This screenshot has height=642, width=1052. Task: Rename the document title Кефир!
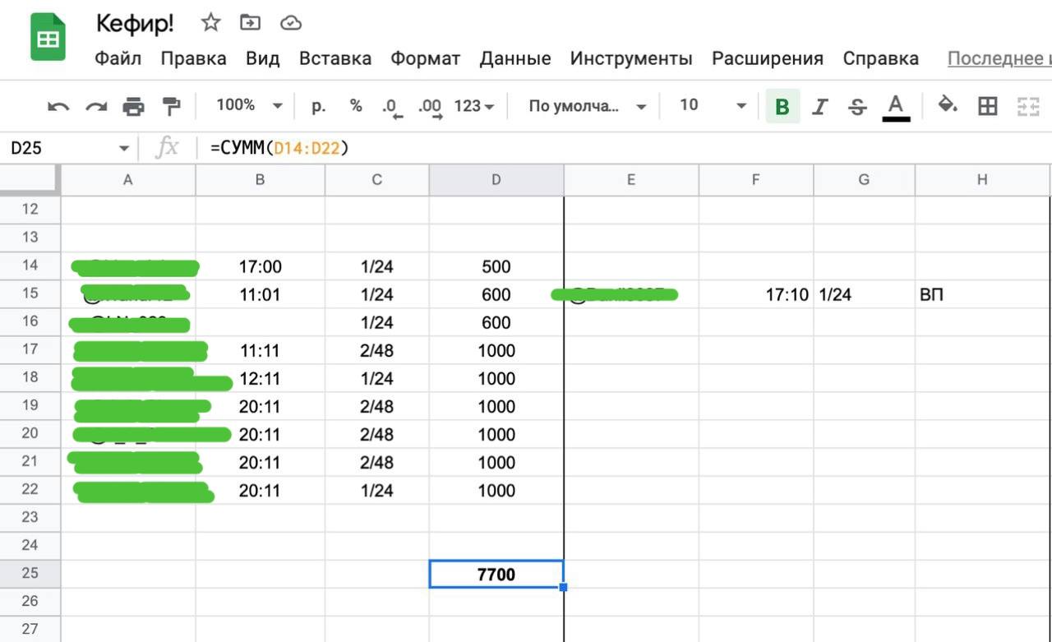pyautogui.click(x=135, y=23)
